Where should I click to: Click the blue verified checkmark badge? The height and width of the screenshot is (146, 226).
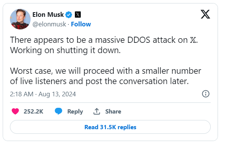[69, 15]
